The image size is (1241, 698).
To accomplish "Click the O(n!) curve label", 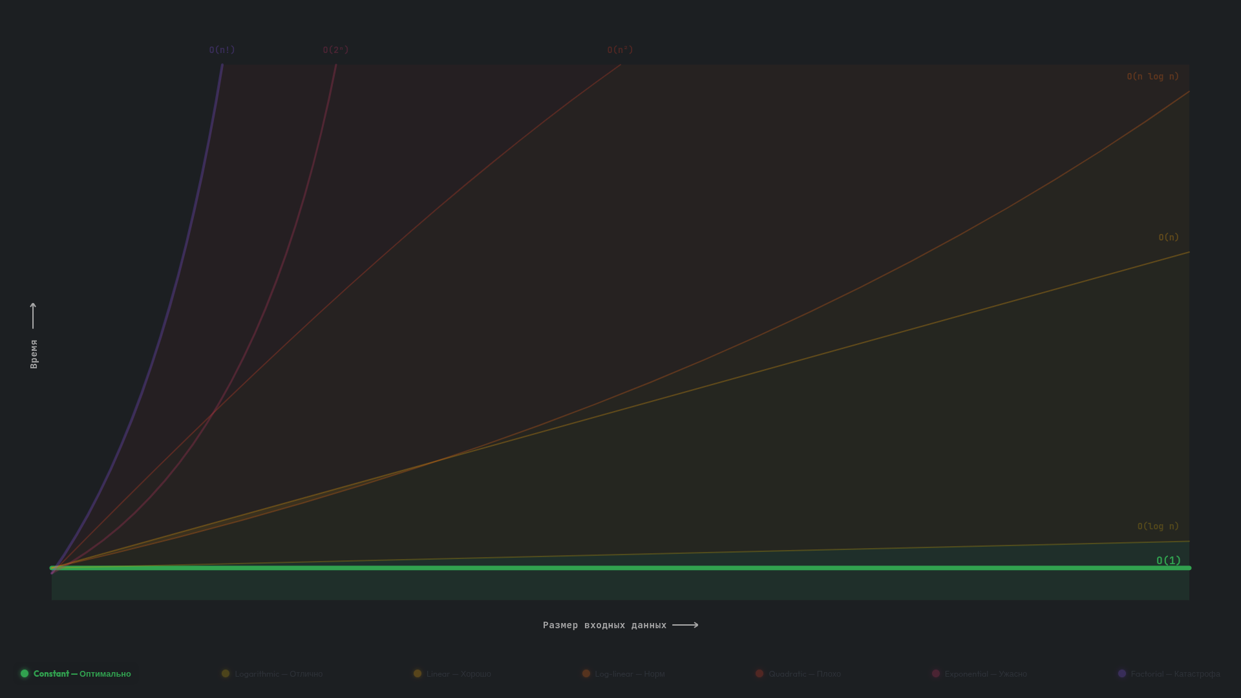I will click(222, 50).
